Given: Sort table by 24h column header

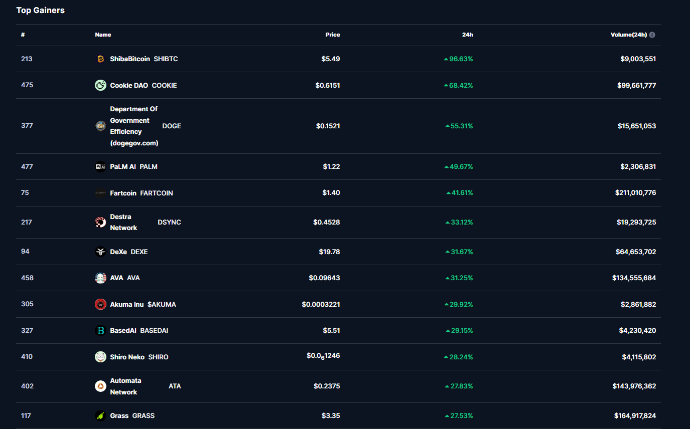Looking at the screenshot, I should click(467, 35).
